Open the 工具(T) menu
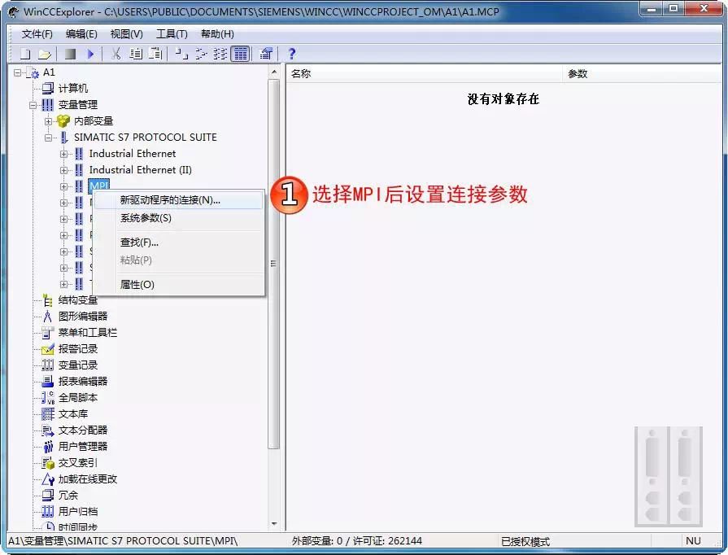728x555 pixels. (x=172, y=34)
